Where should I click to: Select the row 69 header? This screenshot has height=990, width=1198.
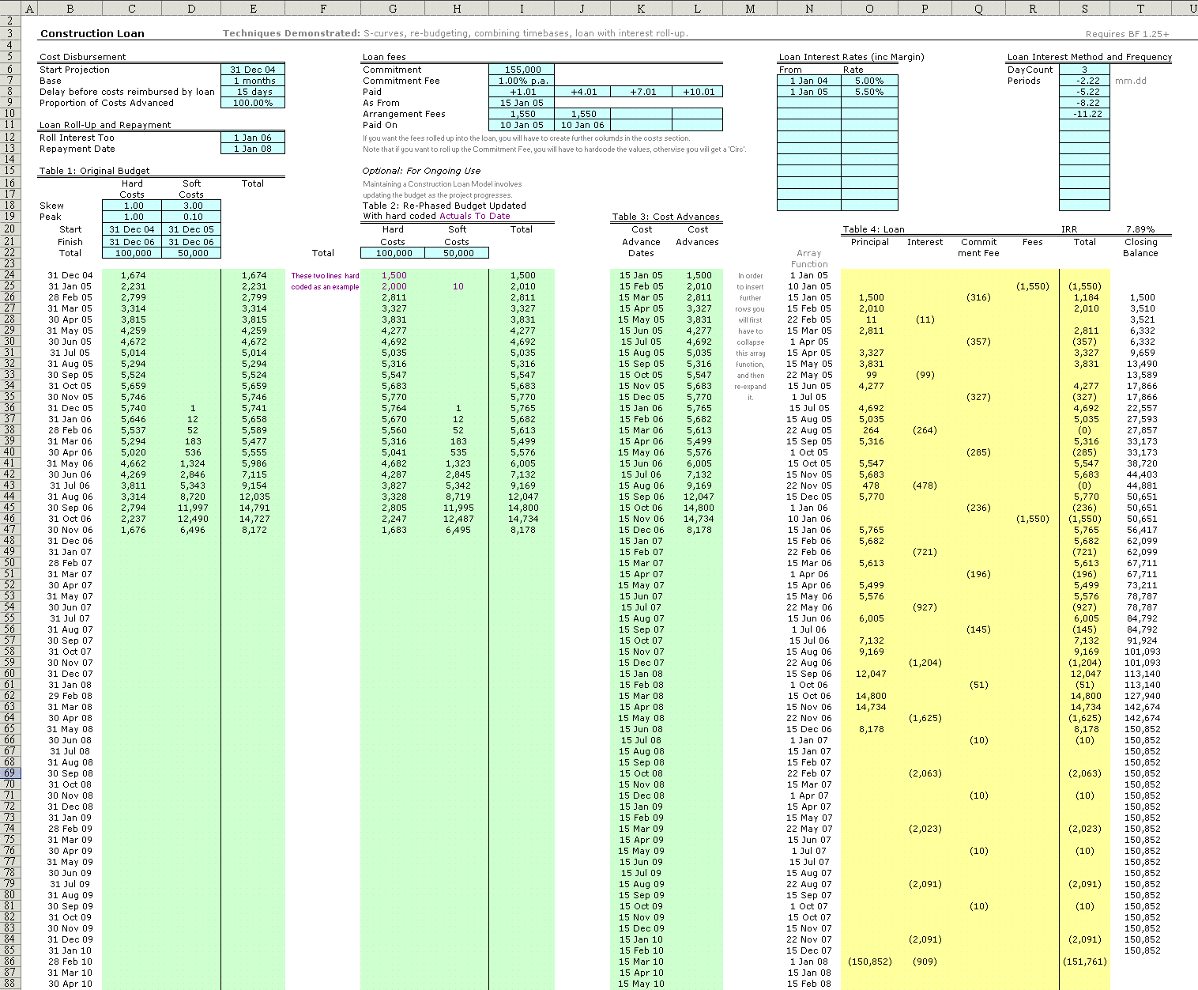(9, 773)
